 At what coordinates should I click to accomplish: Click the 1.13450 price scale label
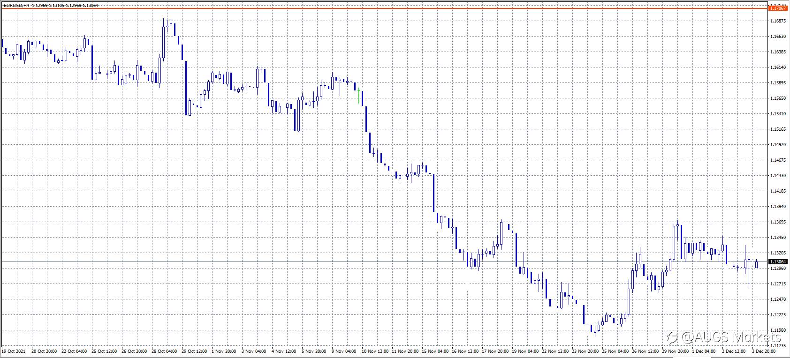tap(777, 238)
